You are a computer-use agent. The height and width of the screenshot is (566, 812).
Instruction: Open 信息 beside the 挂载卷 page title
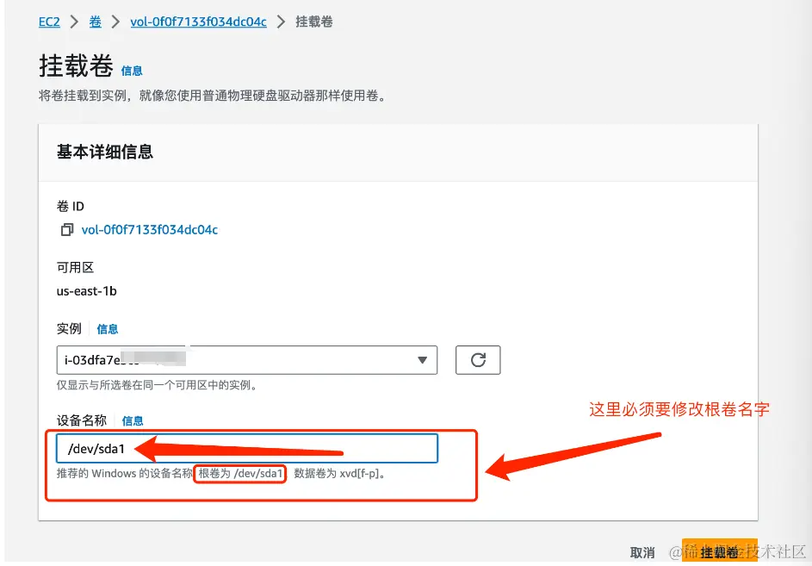[x=132, y=72]
